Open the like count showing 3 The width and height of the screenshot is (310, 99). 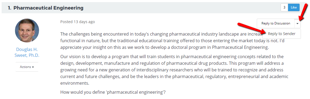pos(284,7)
